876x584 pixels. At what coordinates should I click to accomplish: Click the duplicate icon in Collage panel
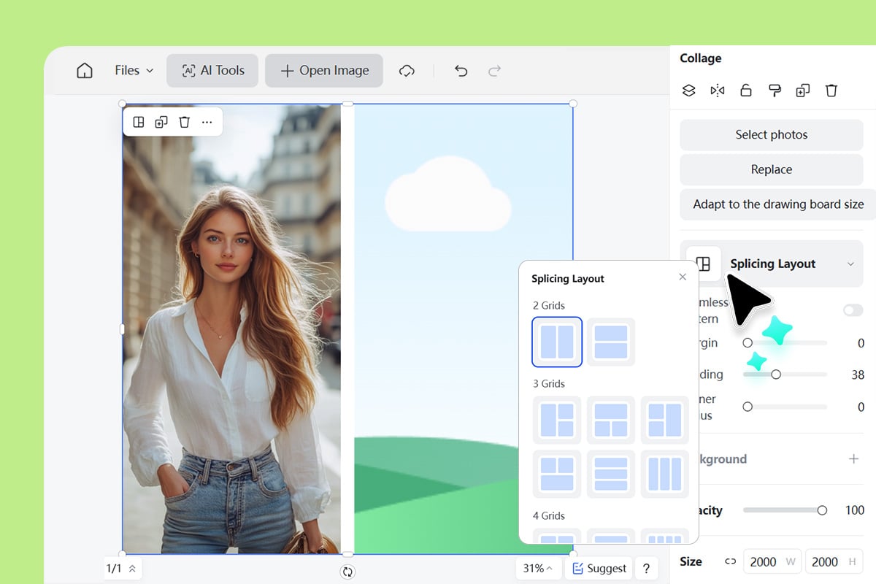click(x=802, y=91)
